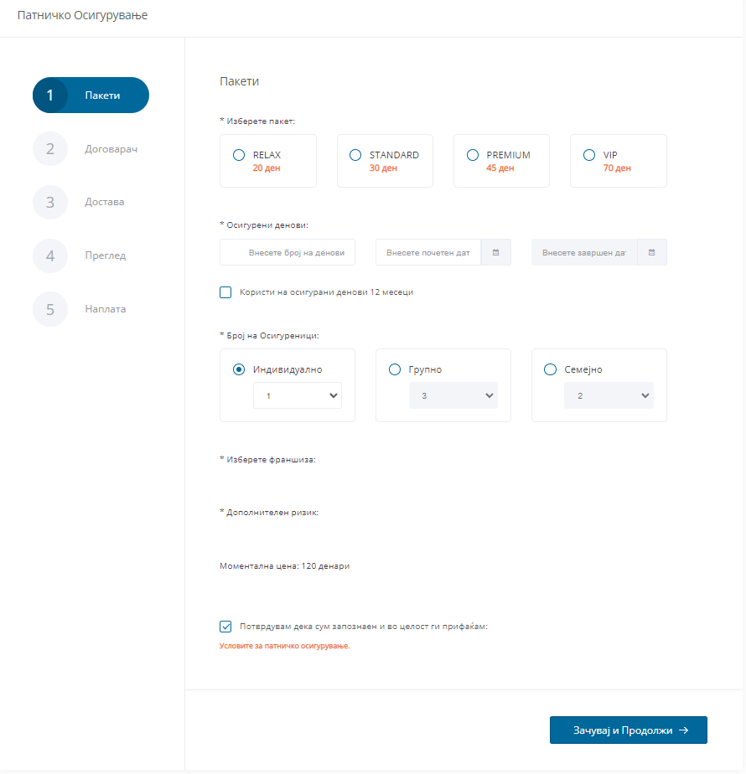Expand the Семејно members dropdown
This screenshot has height=774, width=746.
click(x=609, y=395)
